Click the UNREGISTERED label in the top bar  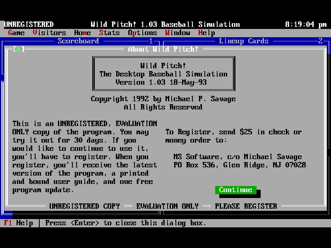point(29,24)
